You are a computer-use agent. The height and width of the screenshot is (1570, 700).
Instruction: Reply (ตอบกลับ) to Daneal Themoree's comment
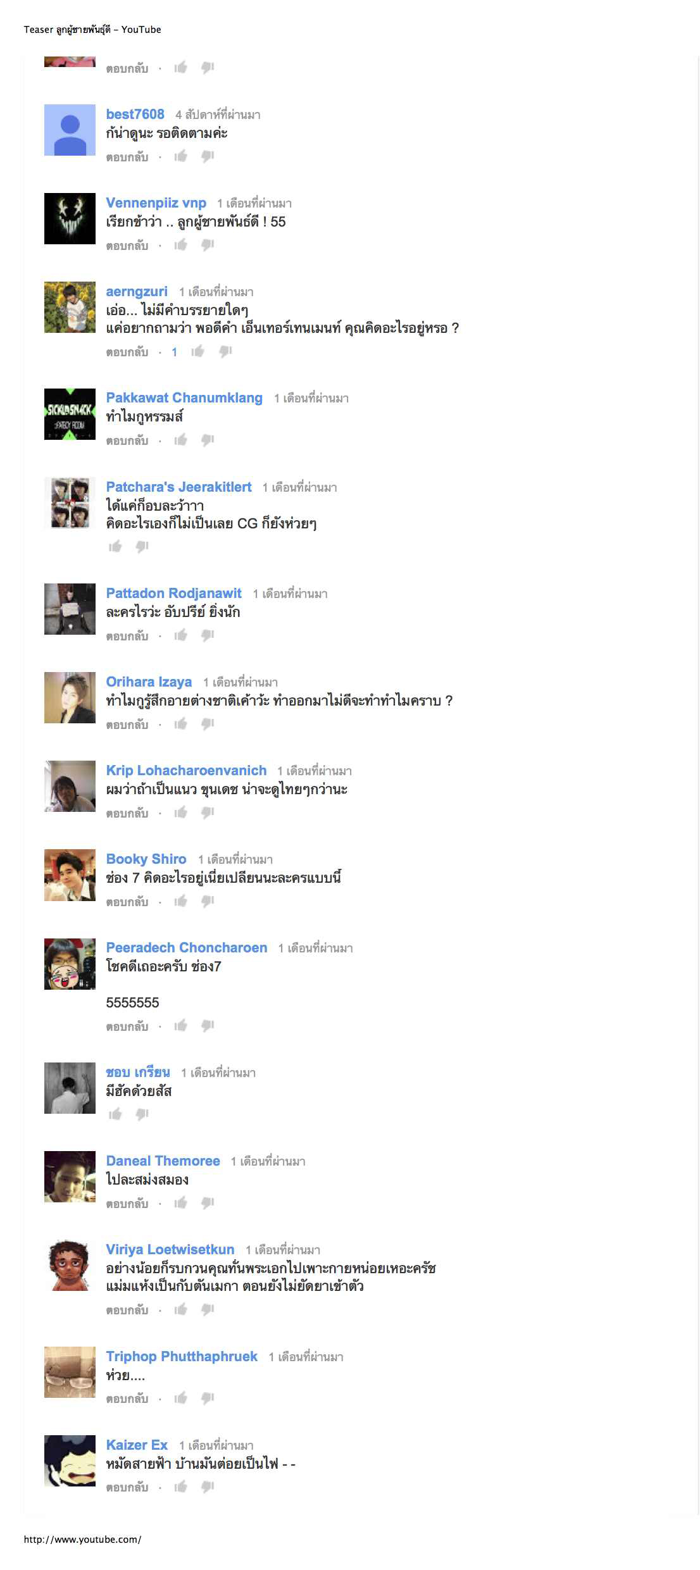tap(127, 1203)
